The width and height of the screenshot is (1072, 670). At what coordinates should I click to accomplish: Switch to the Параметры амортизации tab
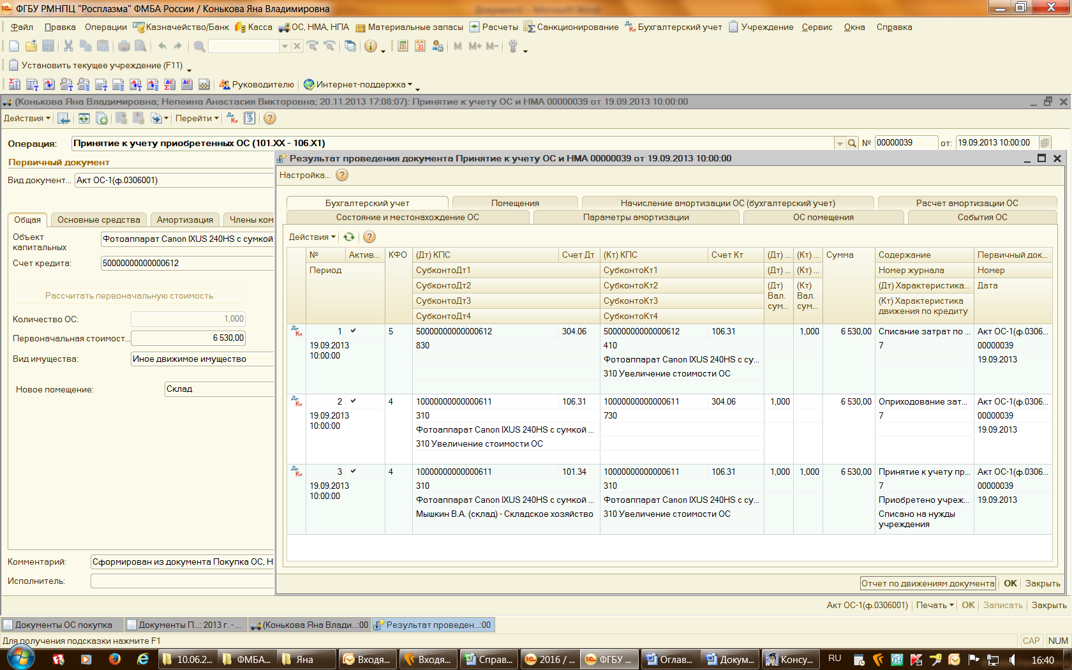636,217
